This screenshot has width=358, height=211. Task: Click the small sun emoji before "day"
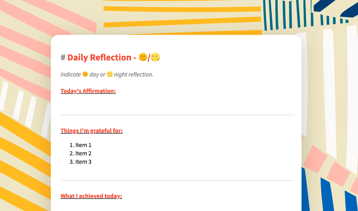click(85, 74)
